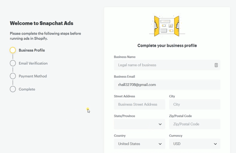Select the Complete step circle
Screen dimensions: 236x153
(x=13, y=89)
